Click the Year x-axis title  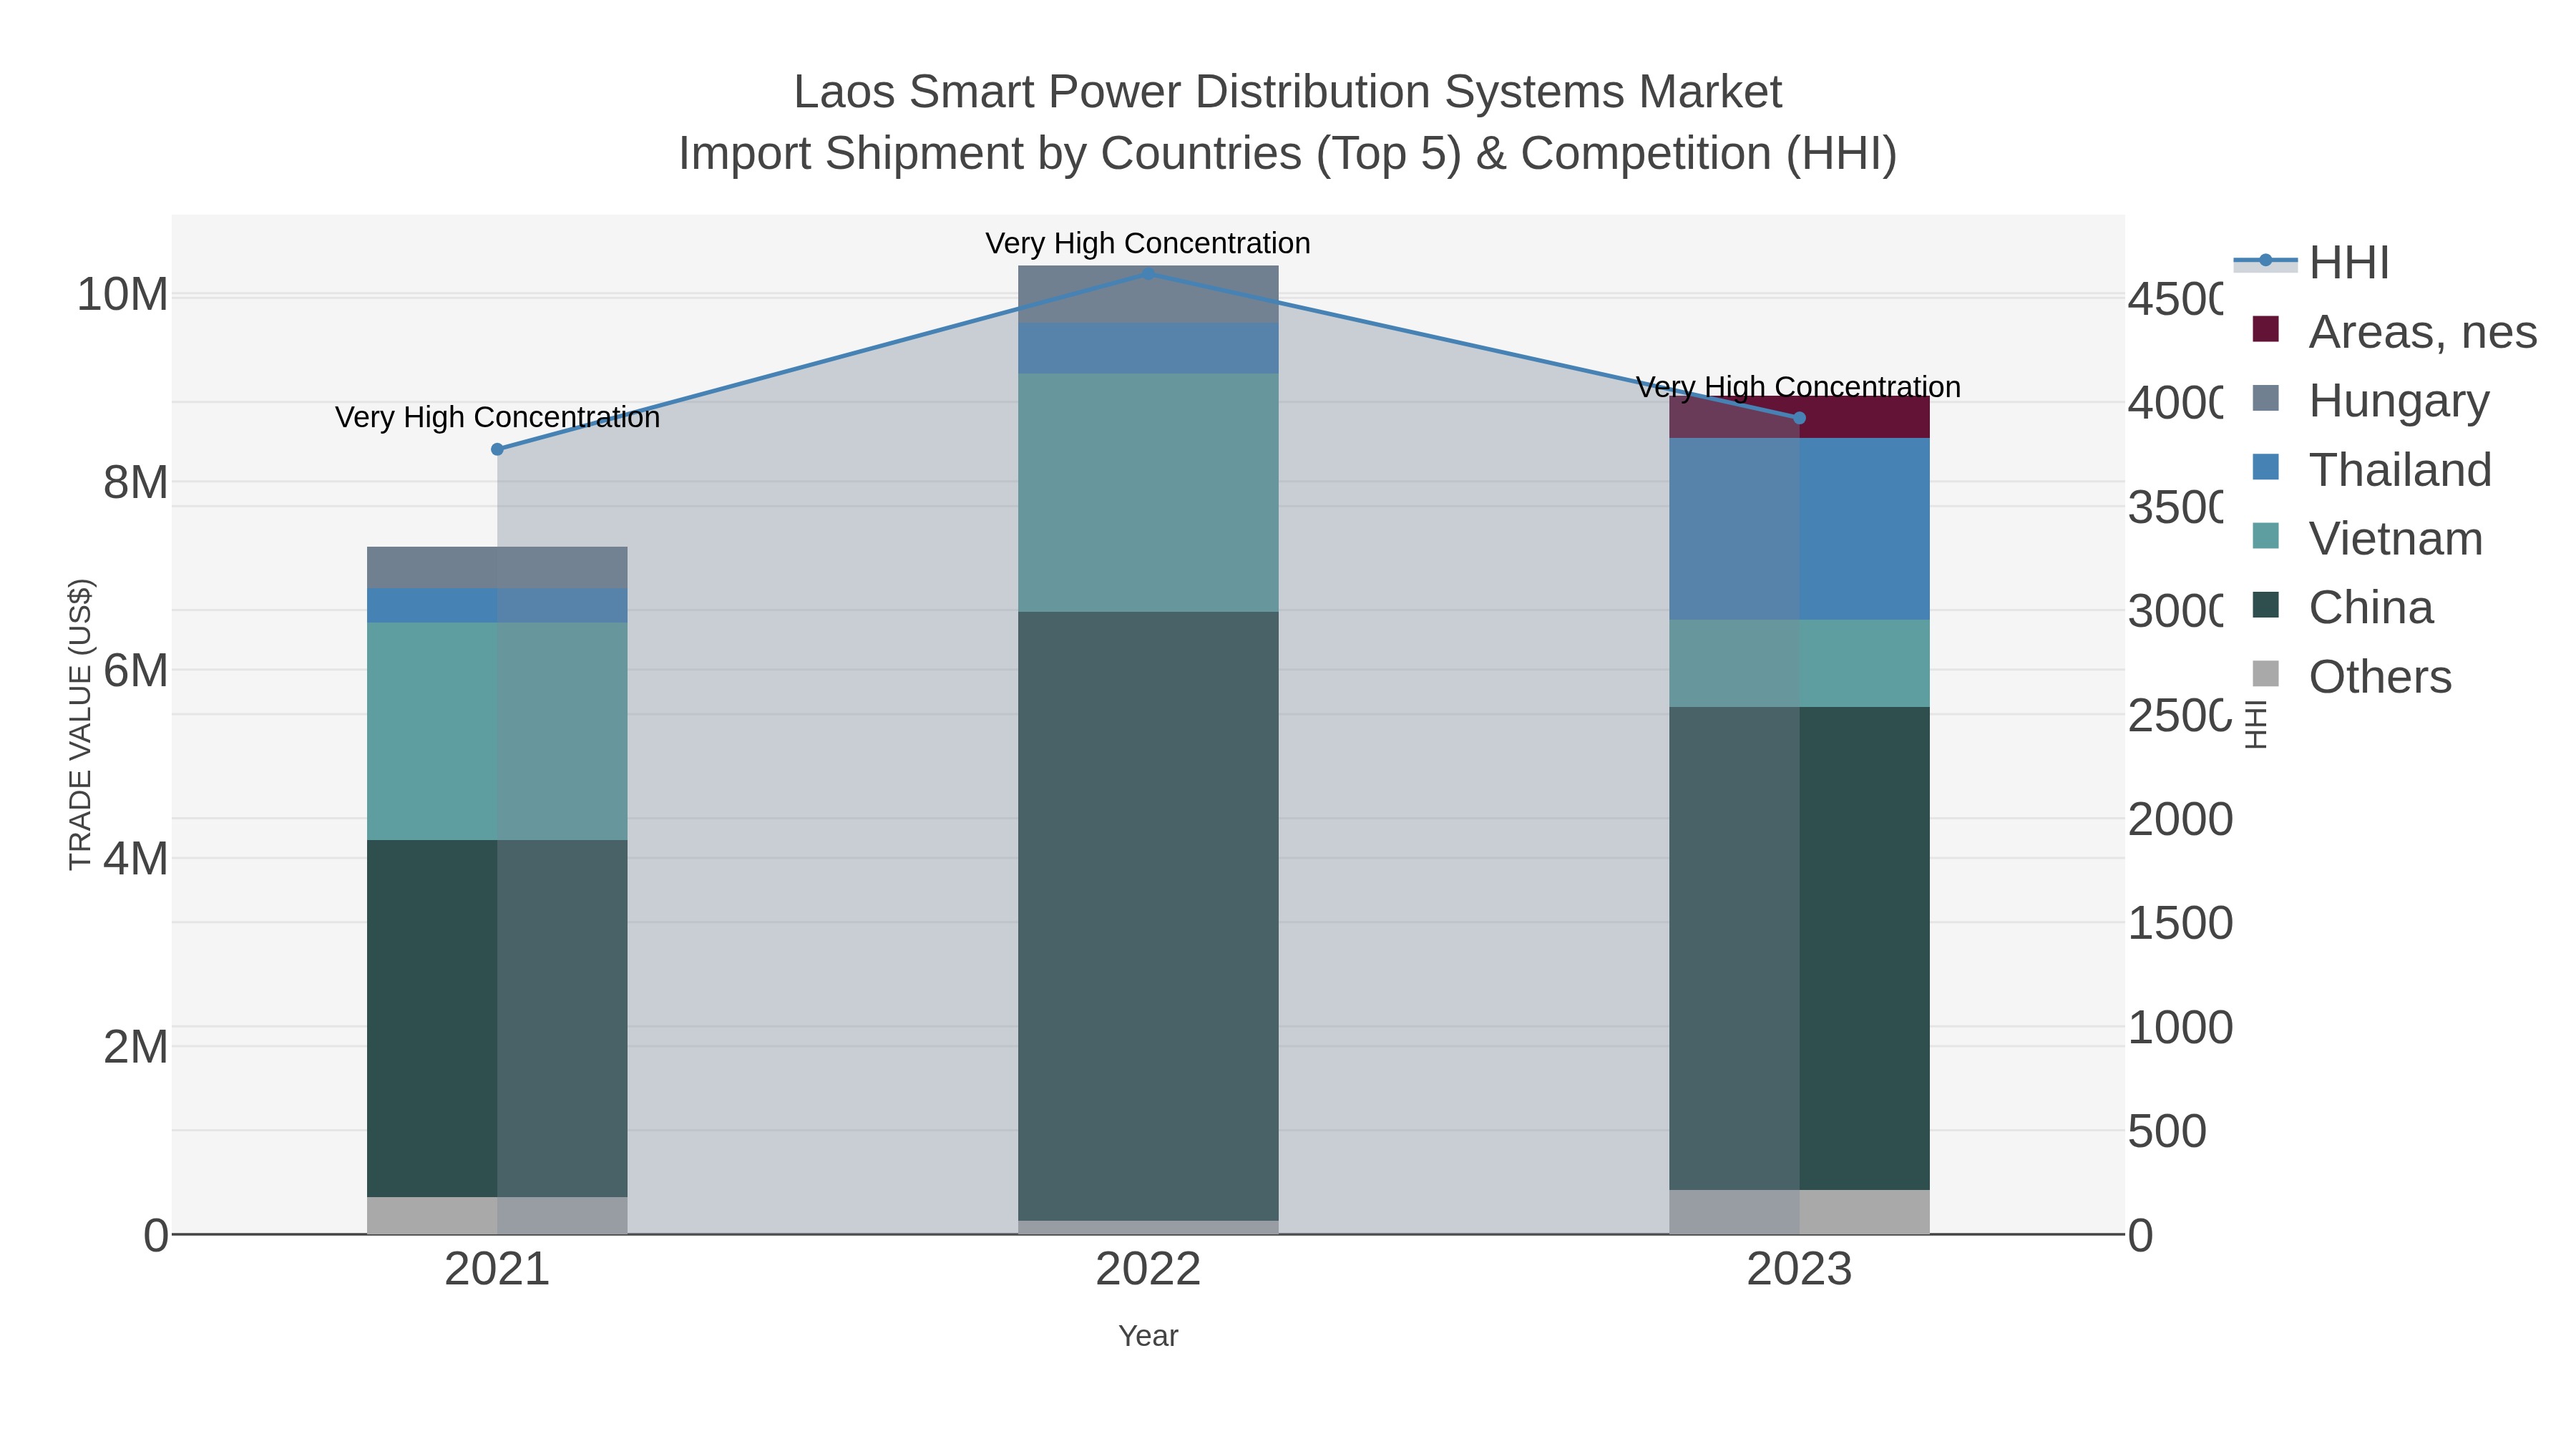(1148, 1336)
